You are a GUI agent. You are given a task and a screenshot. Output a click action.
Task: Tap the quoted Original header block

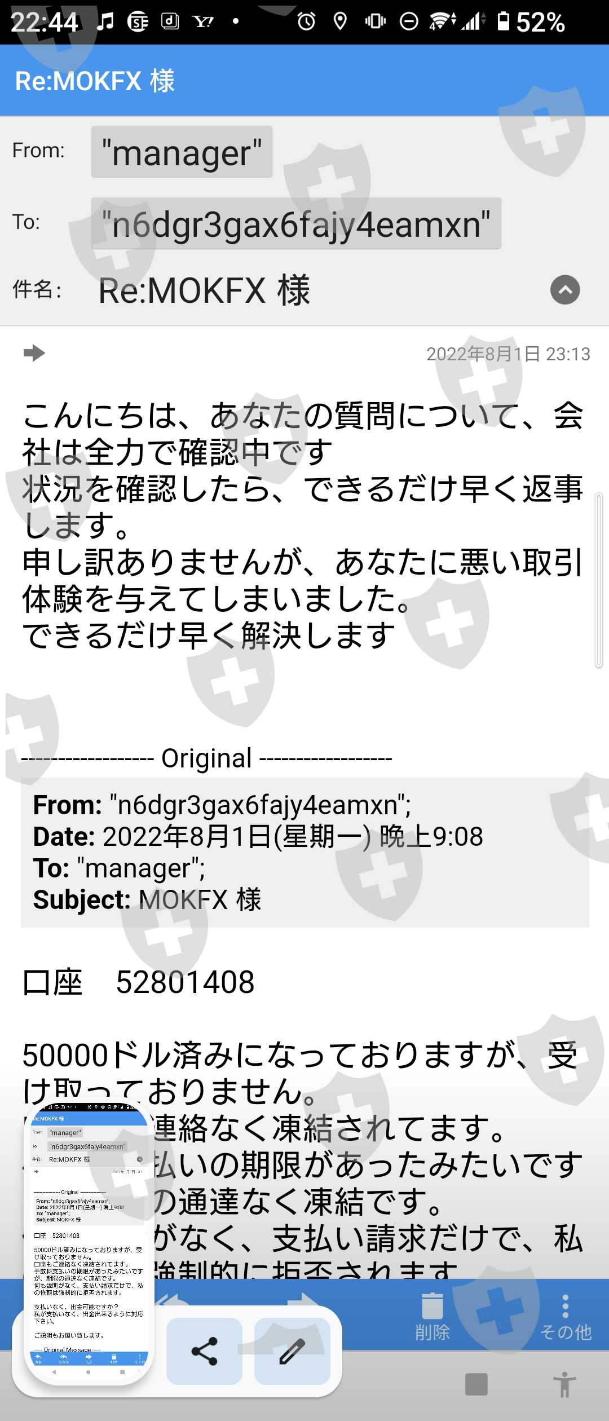tap(305, 853)
